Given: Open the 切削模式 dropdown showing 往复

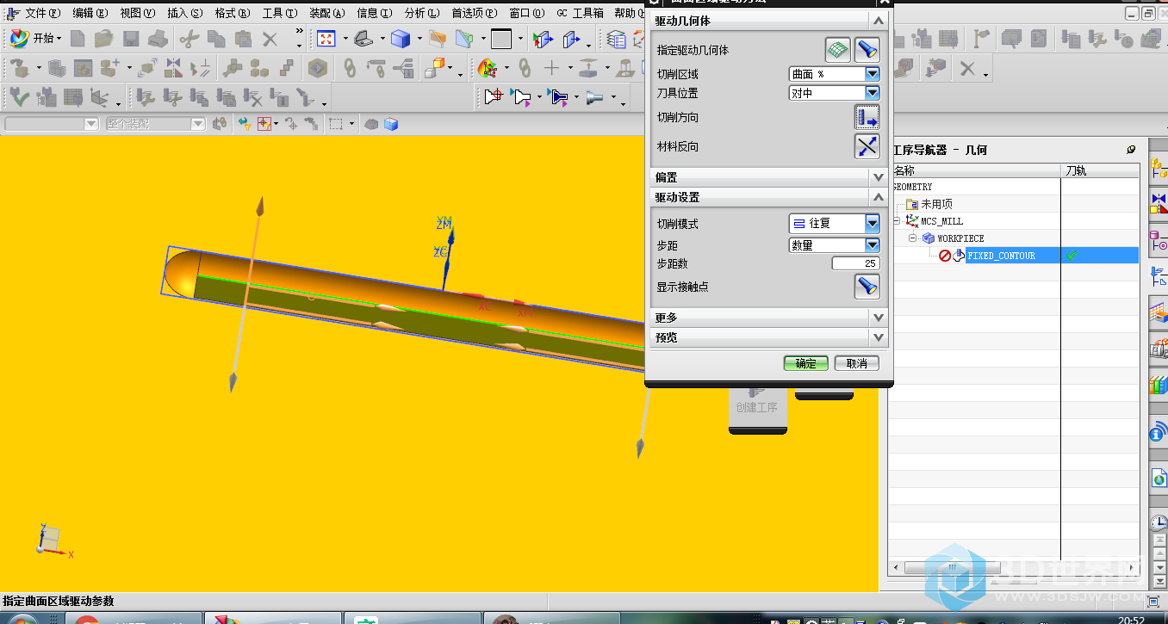Looking at the screenshot, I should click(873, 224).
